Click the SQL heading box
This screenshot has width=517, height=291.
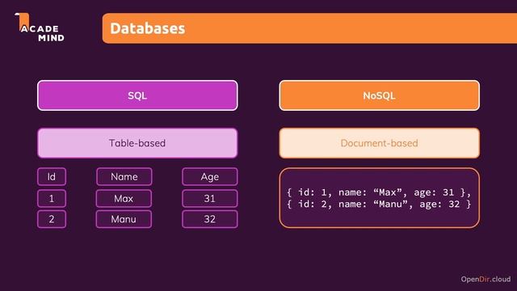coord(137,95)
